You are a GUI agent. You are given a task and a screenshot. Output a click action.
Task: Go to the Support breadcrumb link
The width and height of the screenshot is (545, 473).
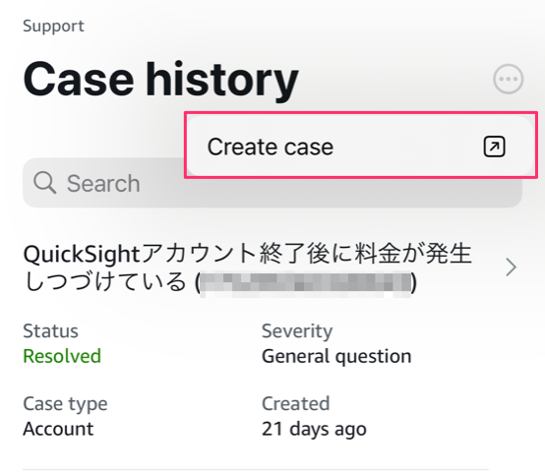[x=53, y=27]
